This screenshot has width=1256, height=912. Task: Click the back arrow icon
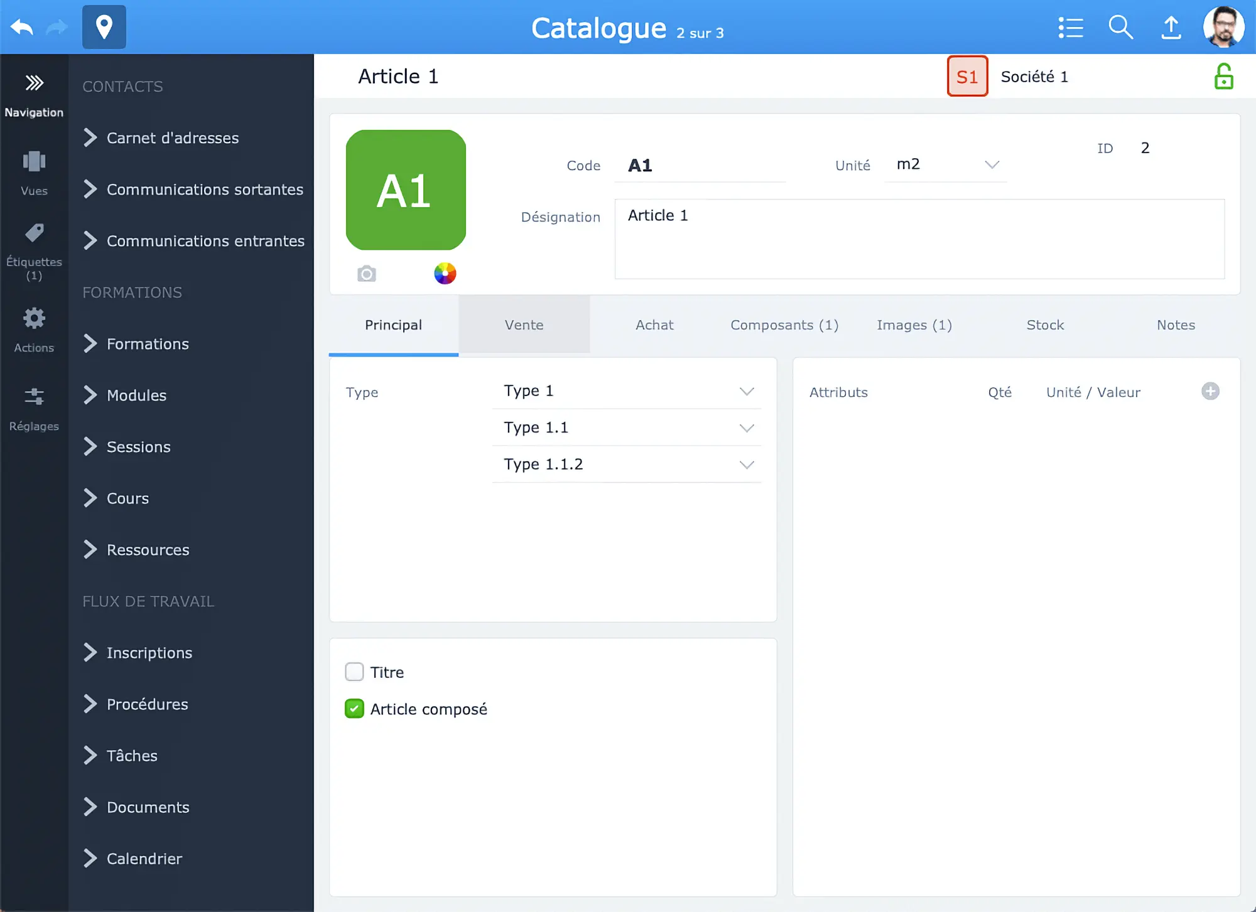[x=22, y=27]
